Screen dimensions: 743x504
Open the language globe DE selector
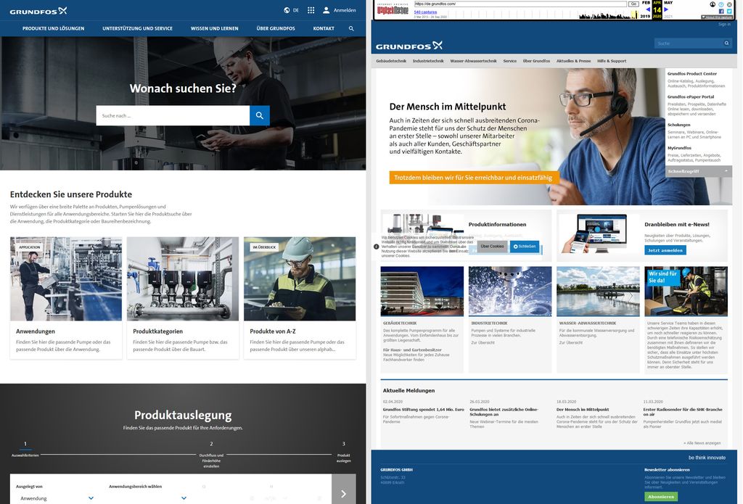pyautogui.click(x=291, y=10)
